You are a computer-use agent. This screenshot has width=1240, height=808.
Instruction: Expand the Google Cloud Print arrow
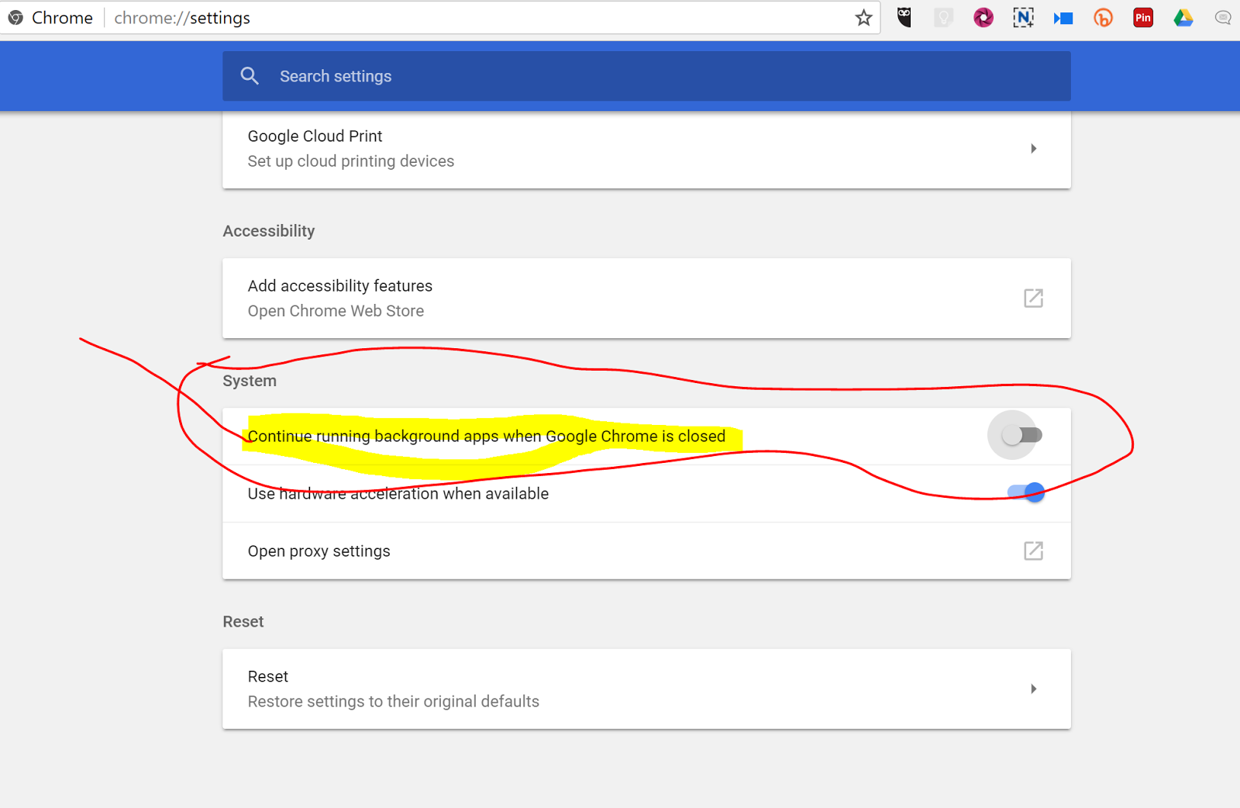coord(1033,148)
